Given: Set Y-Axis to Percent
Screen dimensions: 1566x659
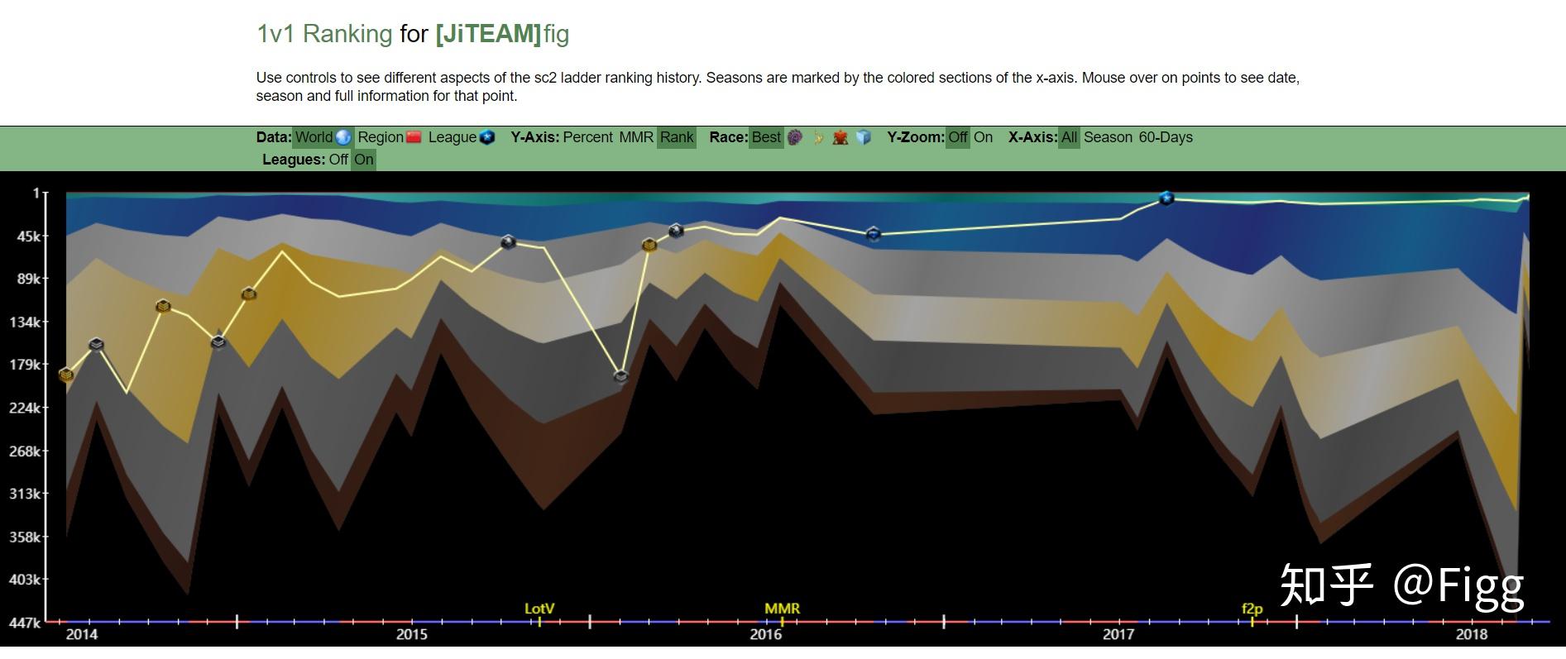Looking at the screenshot, I should [587, 137].
